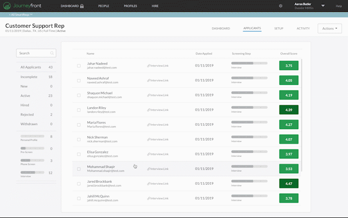Select the Personal Profile step filter bar
Viewport: 348px width, 218px height.
tap(32, 136)
